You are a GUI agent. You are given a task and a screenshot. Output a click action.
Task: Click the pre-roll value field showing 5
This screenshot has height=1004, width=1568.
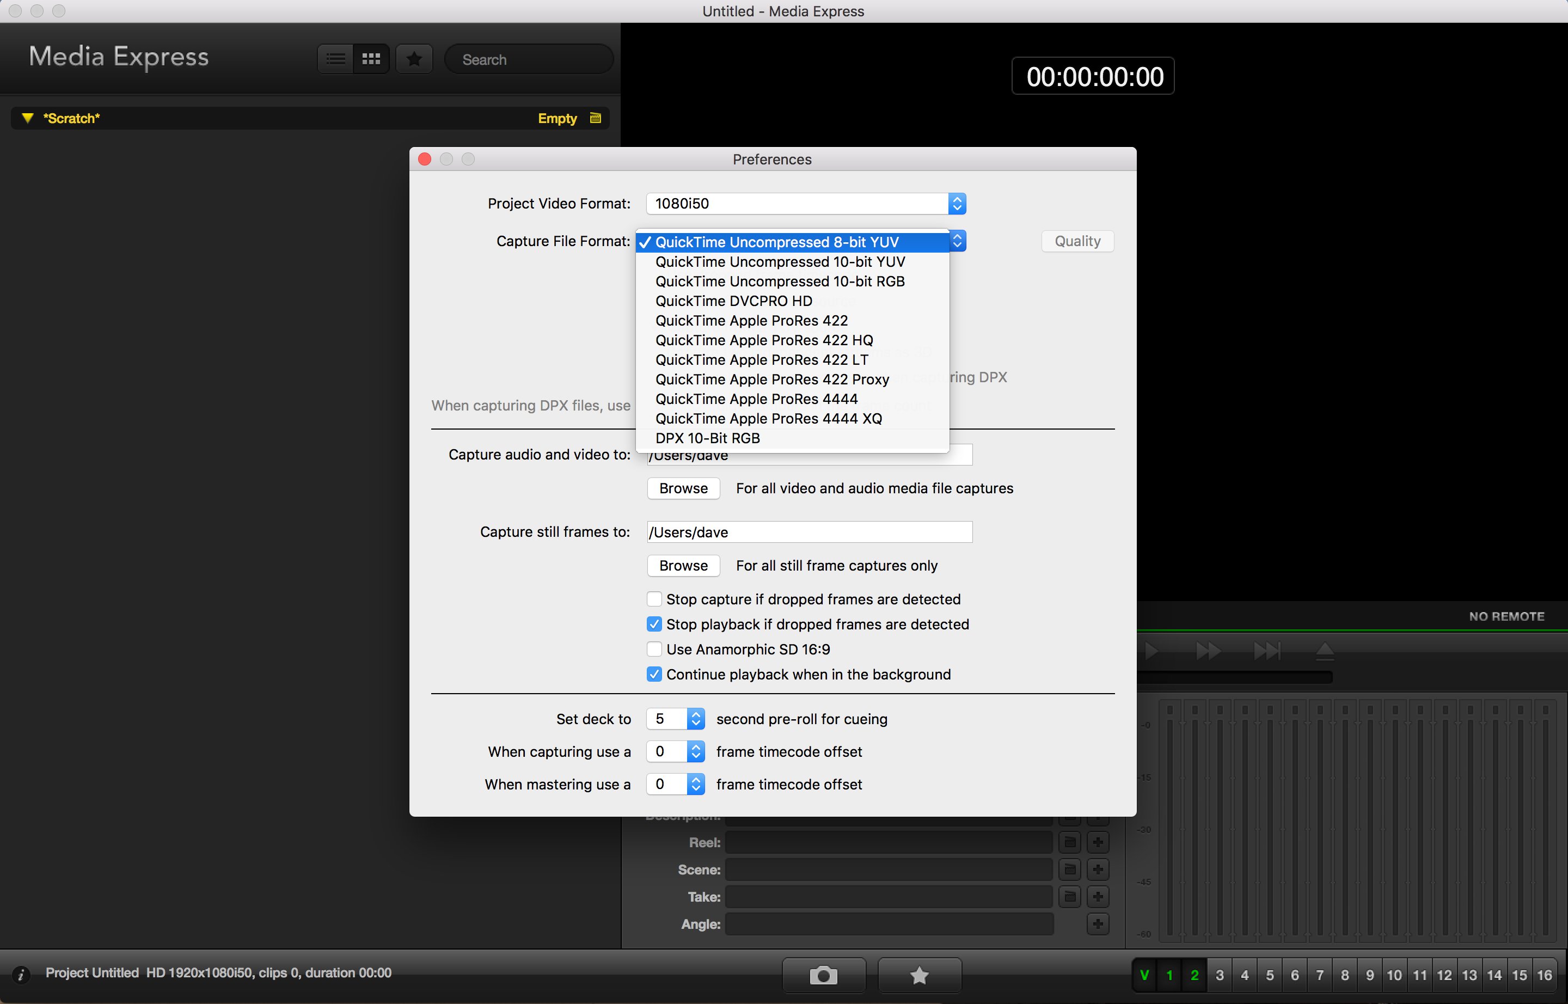pos(666,719)
